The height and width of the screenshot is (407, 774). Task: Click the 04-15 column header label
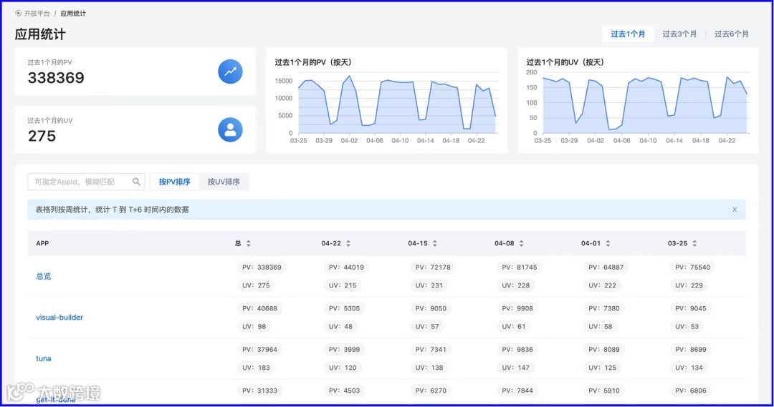point(418,243)
